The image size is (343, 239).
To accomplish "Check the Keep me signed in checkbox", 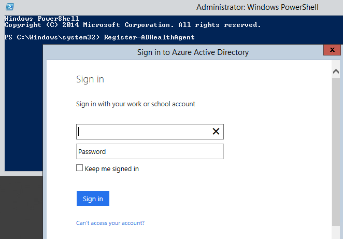I will [x=80, y=168].
